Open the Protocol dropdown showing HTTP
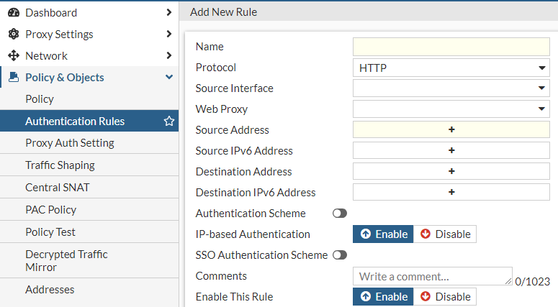This screenshot has width=558, height=307. [x=451, y=68]
